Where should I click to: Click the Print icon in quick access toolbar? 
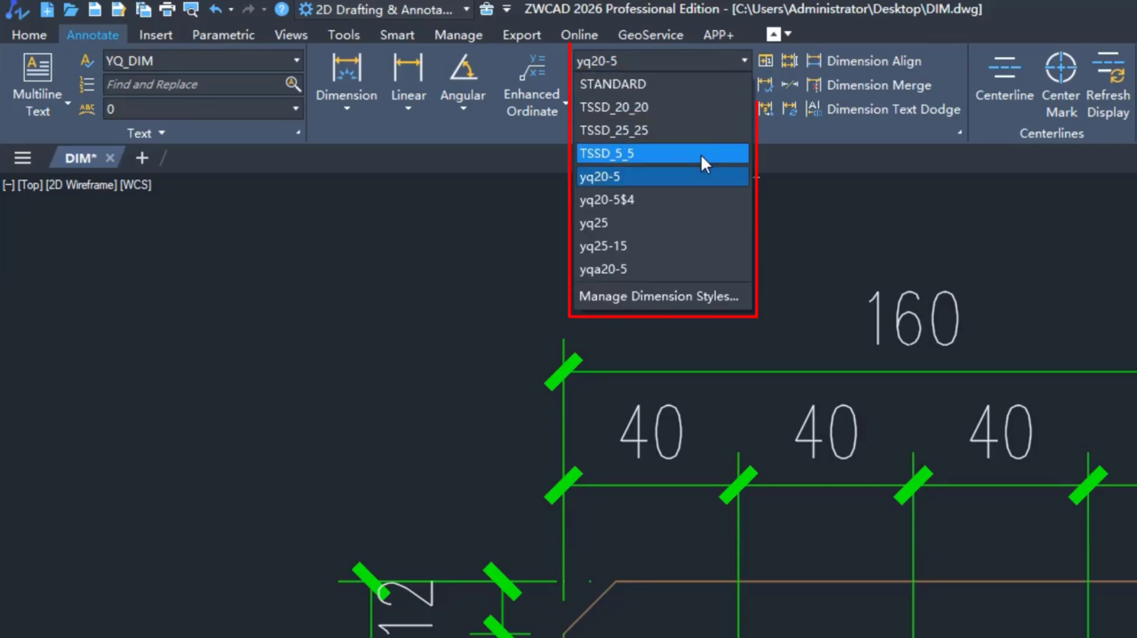[166, 10]
